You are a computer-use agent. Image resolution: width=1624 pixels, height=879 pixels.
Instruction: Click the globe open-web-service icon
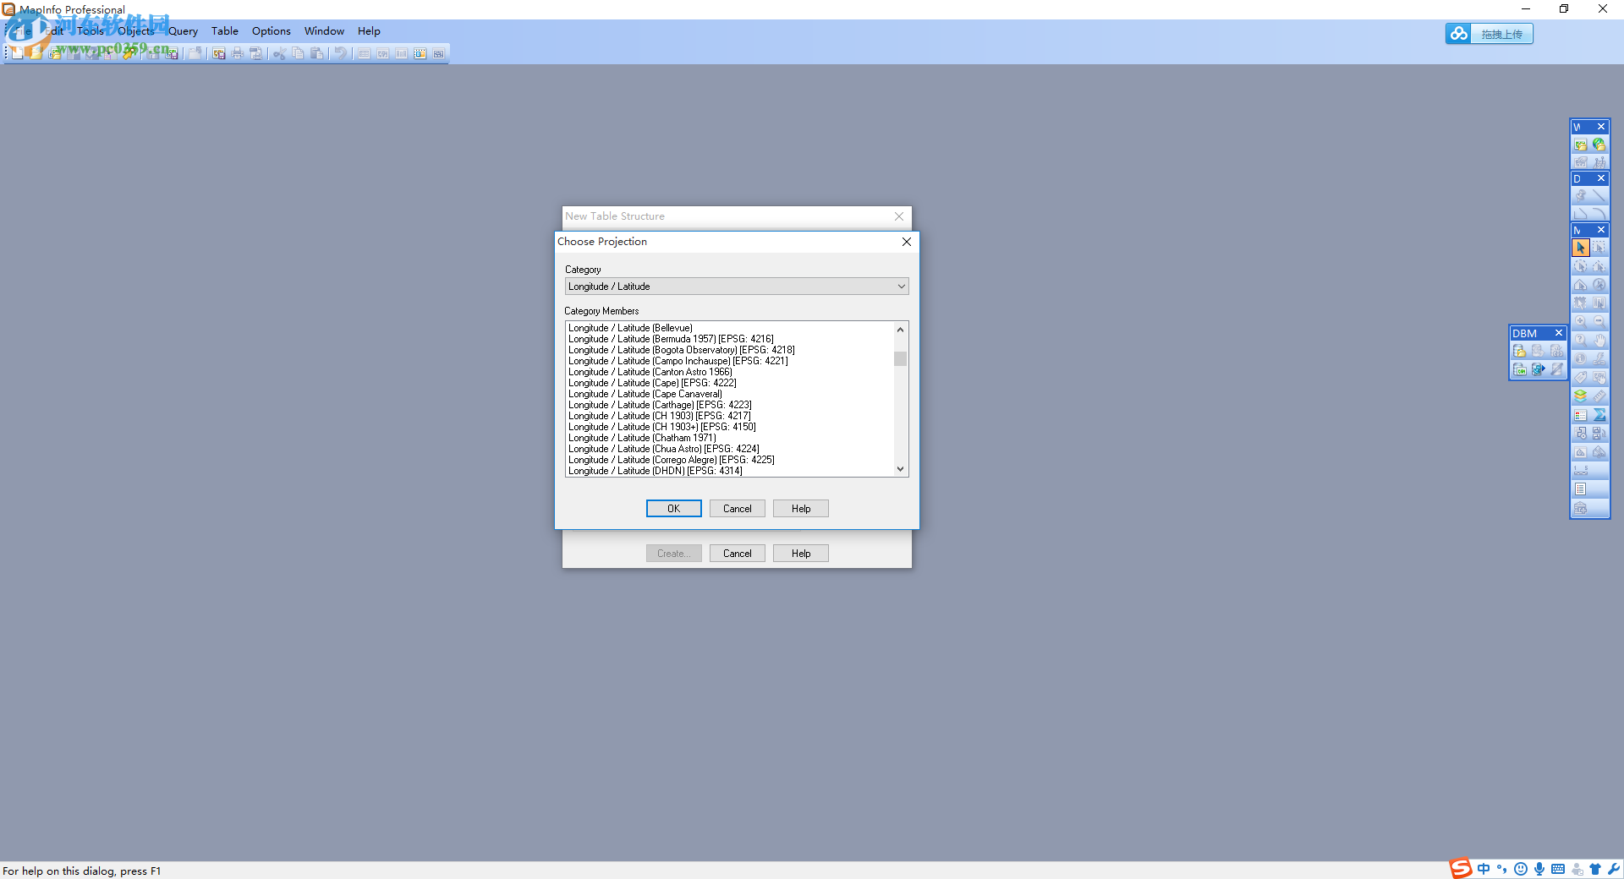(1599, 145)
